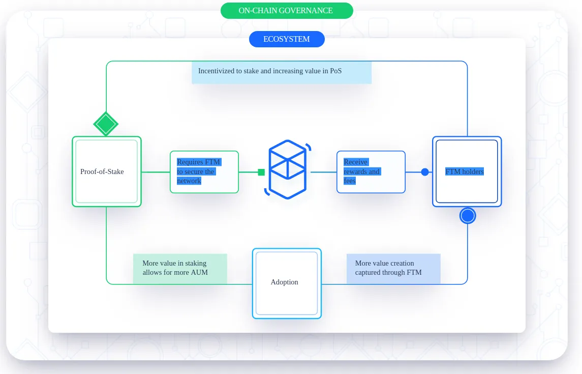
Task: Click "More value in staking allows for more AUM" label
Action: 180,269
